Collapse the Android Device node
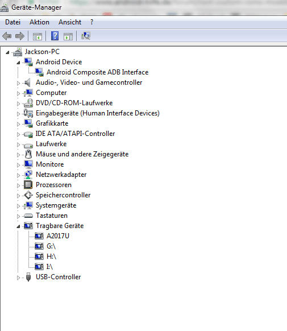Image resolution: width=287 pixels, height=331 pixels. [18, 63]
